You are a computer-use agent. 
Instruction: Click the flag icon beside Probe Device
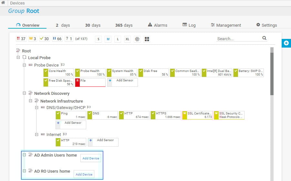[63, 65]
